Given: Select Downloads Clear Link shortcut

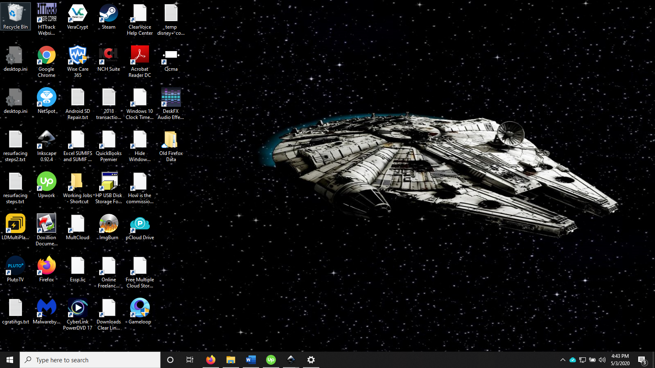Looking at the screenshot, I should point(109,314).
